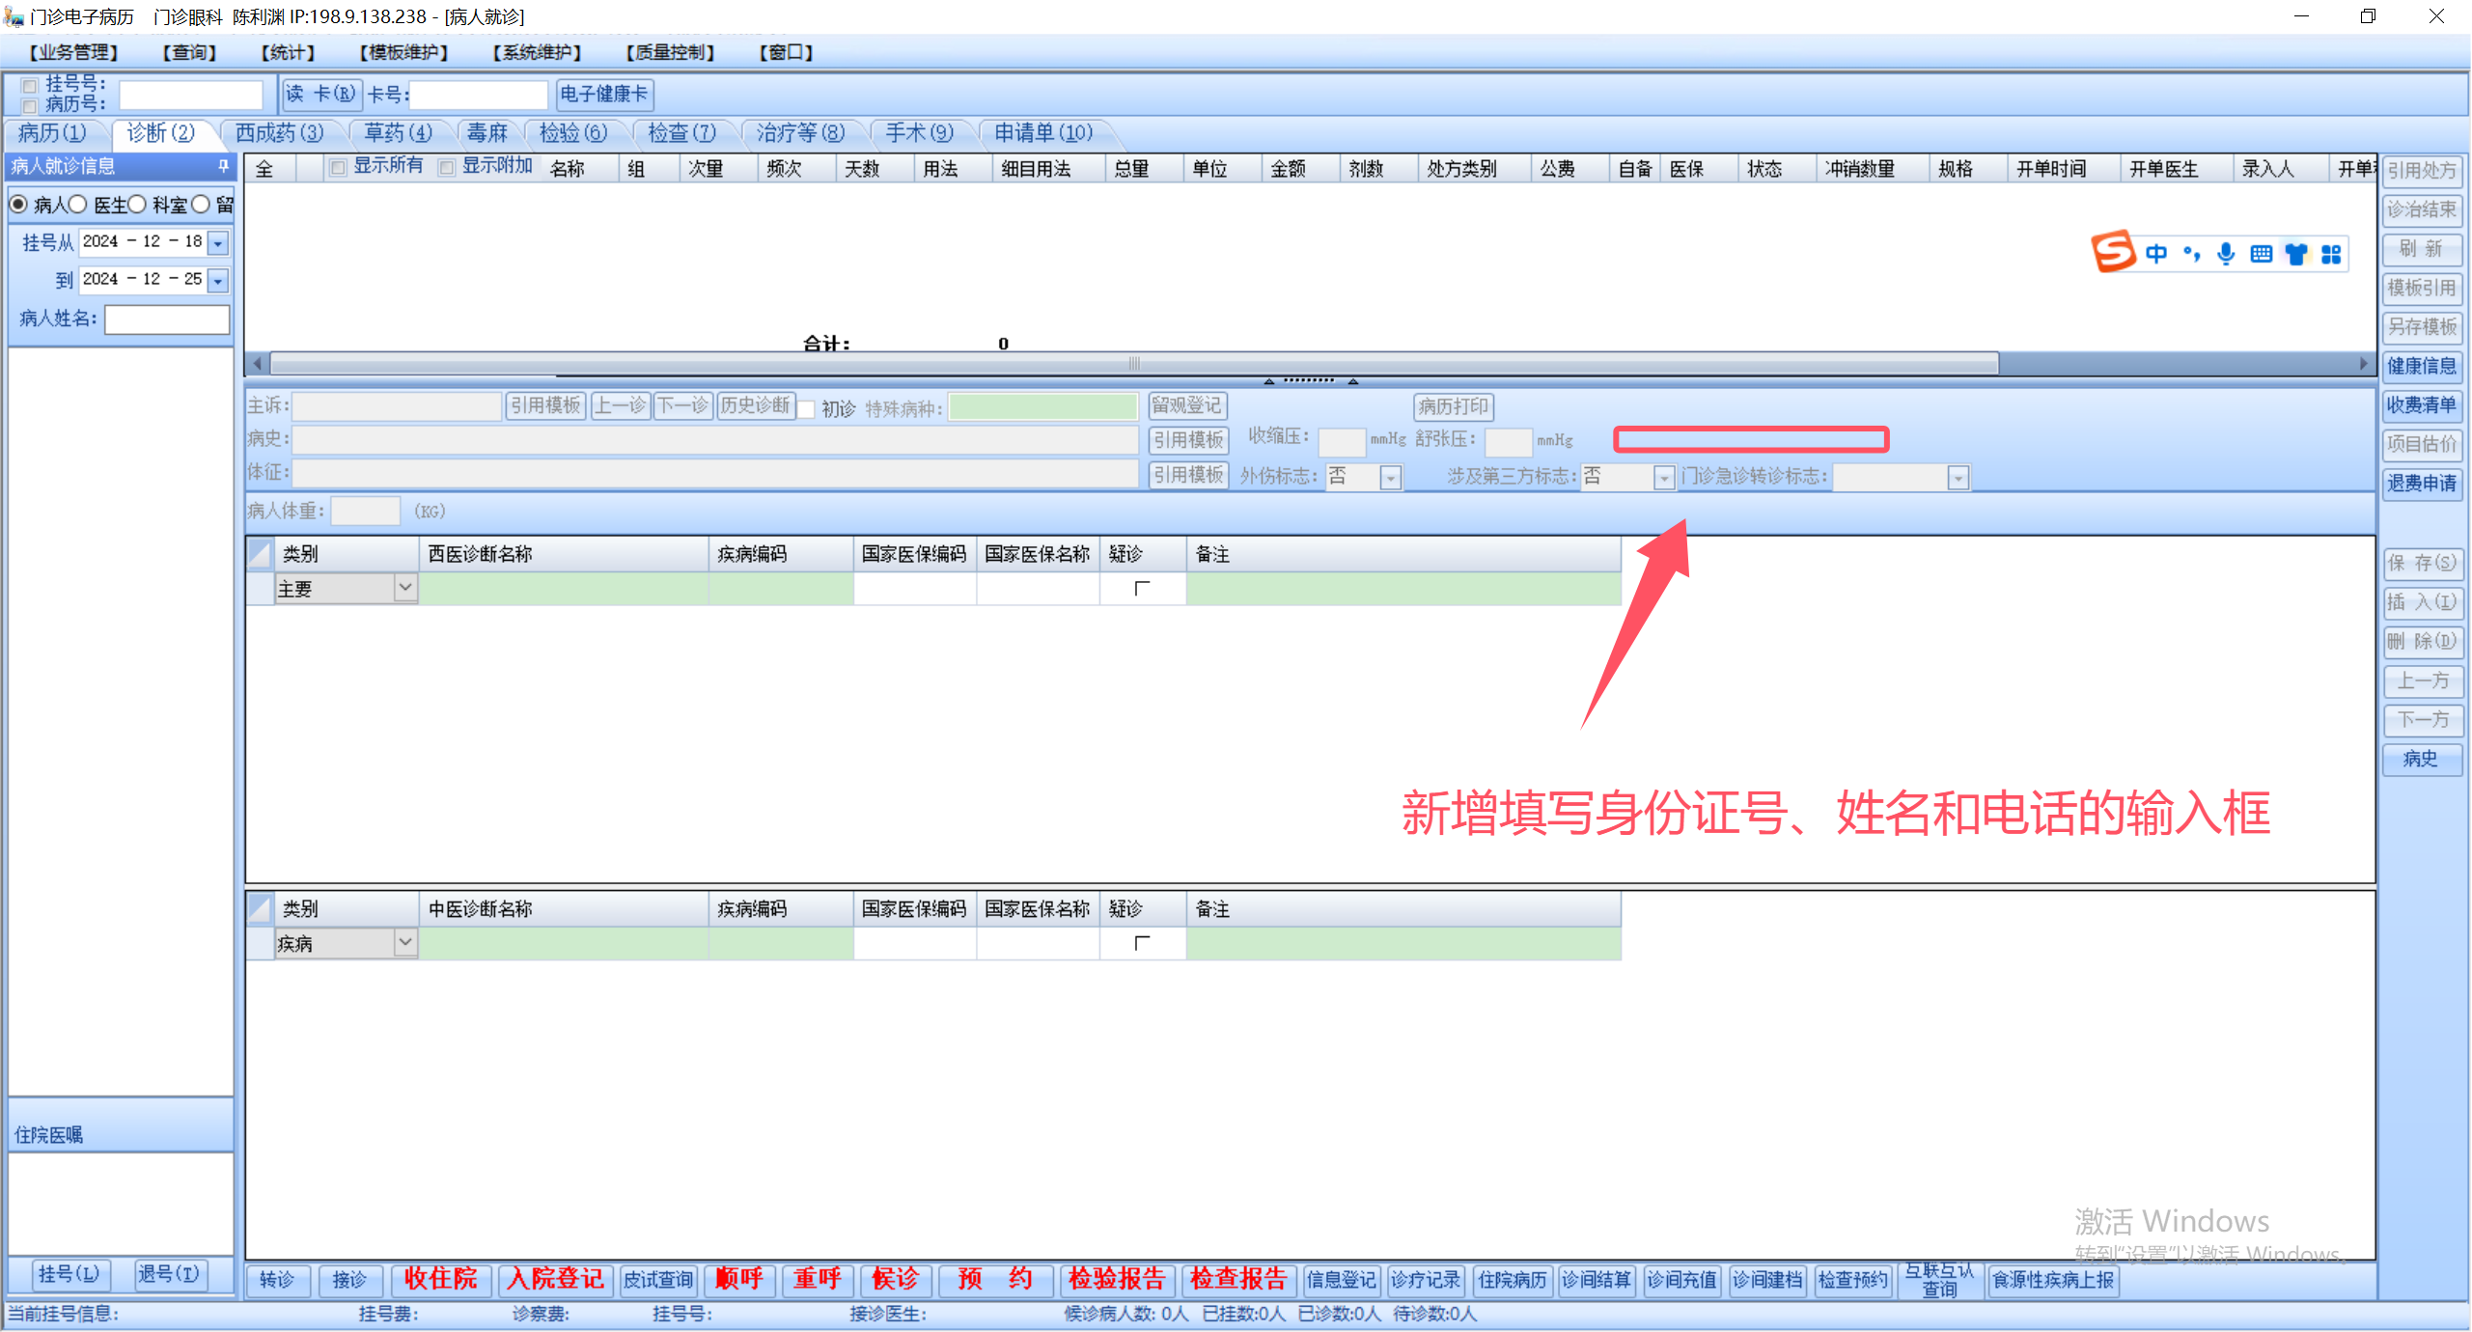This screenshot has width=2472, height=1332.
Task: Open the Sogou soft keyboard icon
Action: (2261, 254)
